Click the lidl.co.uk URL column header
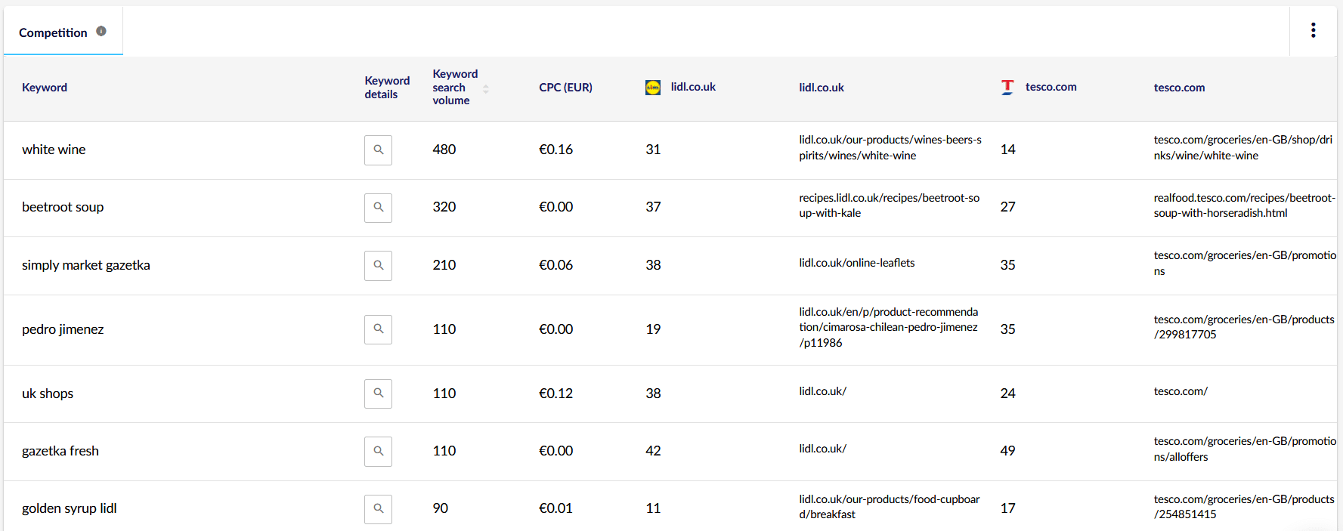 click(x=822, y=88)
